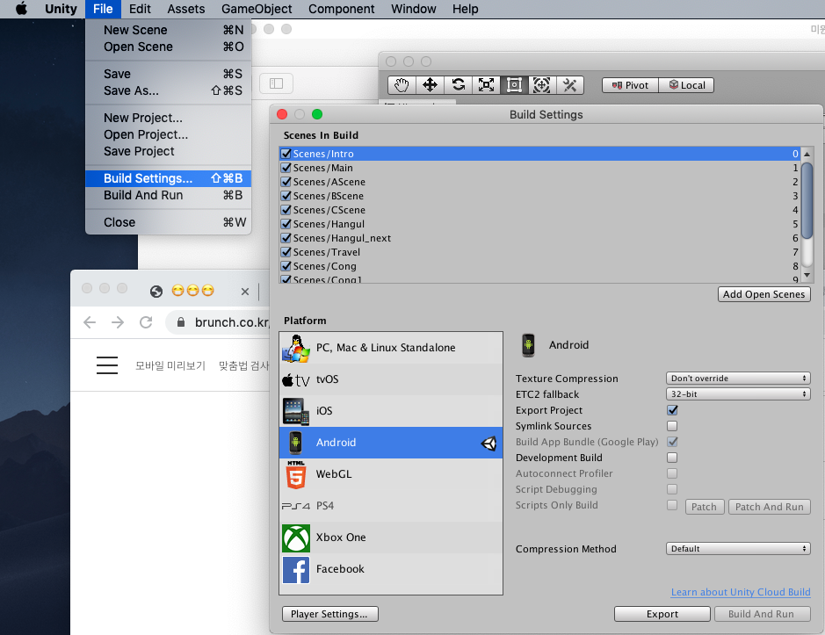Screen dimensions: 825x635
Task: Click the scenes list scroll down arrow
Action: pyautogui.click(x=807, y=275)
